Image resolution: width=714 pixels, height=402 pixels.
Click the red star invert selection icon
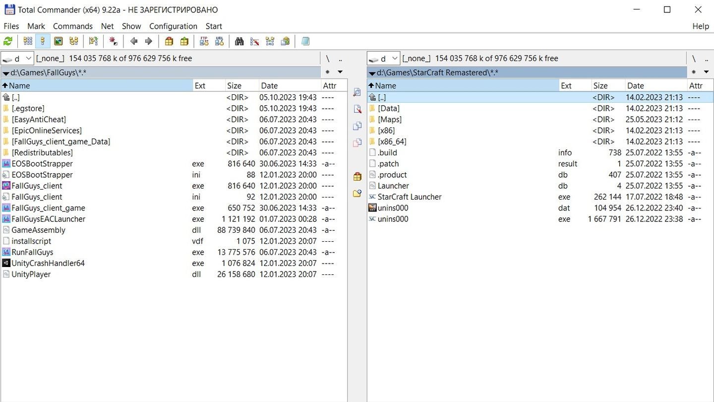(114, 41)
